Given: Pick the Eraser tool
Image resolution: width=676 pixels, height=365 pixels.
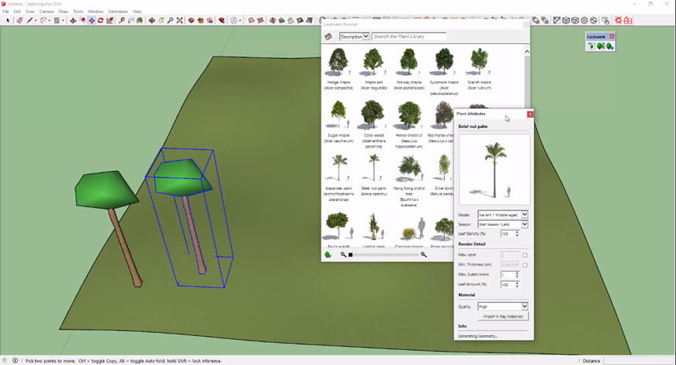Looking at the screenshot, I should click(20, 20).
